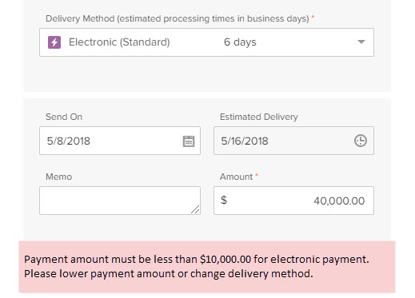The width and height of the screenshot is (415, 298).
Task: Click the 40,000.00 amount value
Action: coord(339,201)
